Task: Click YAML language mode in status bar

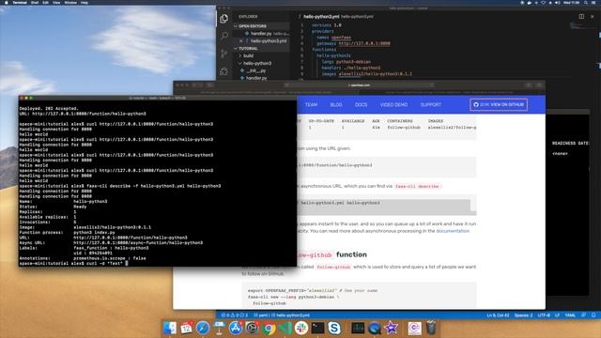Action: (570, 315)
